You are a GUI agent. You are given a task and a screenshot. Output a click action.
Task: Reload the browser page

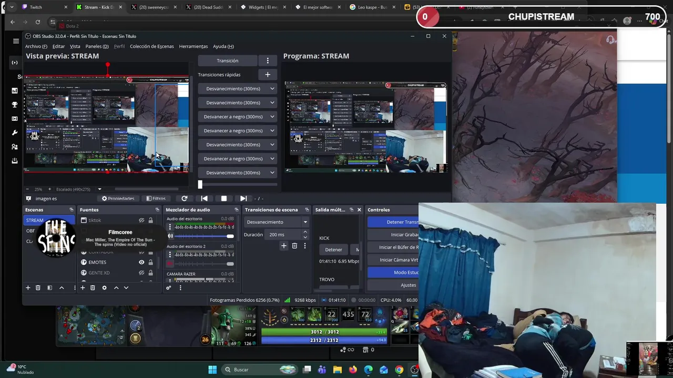38,22
